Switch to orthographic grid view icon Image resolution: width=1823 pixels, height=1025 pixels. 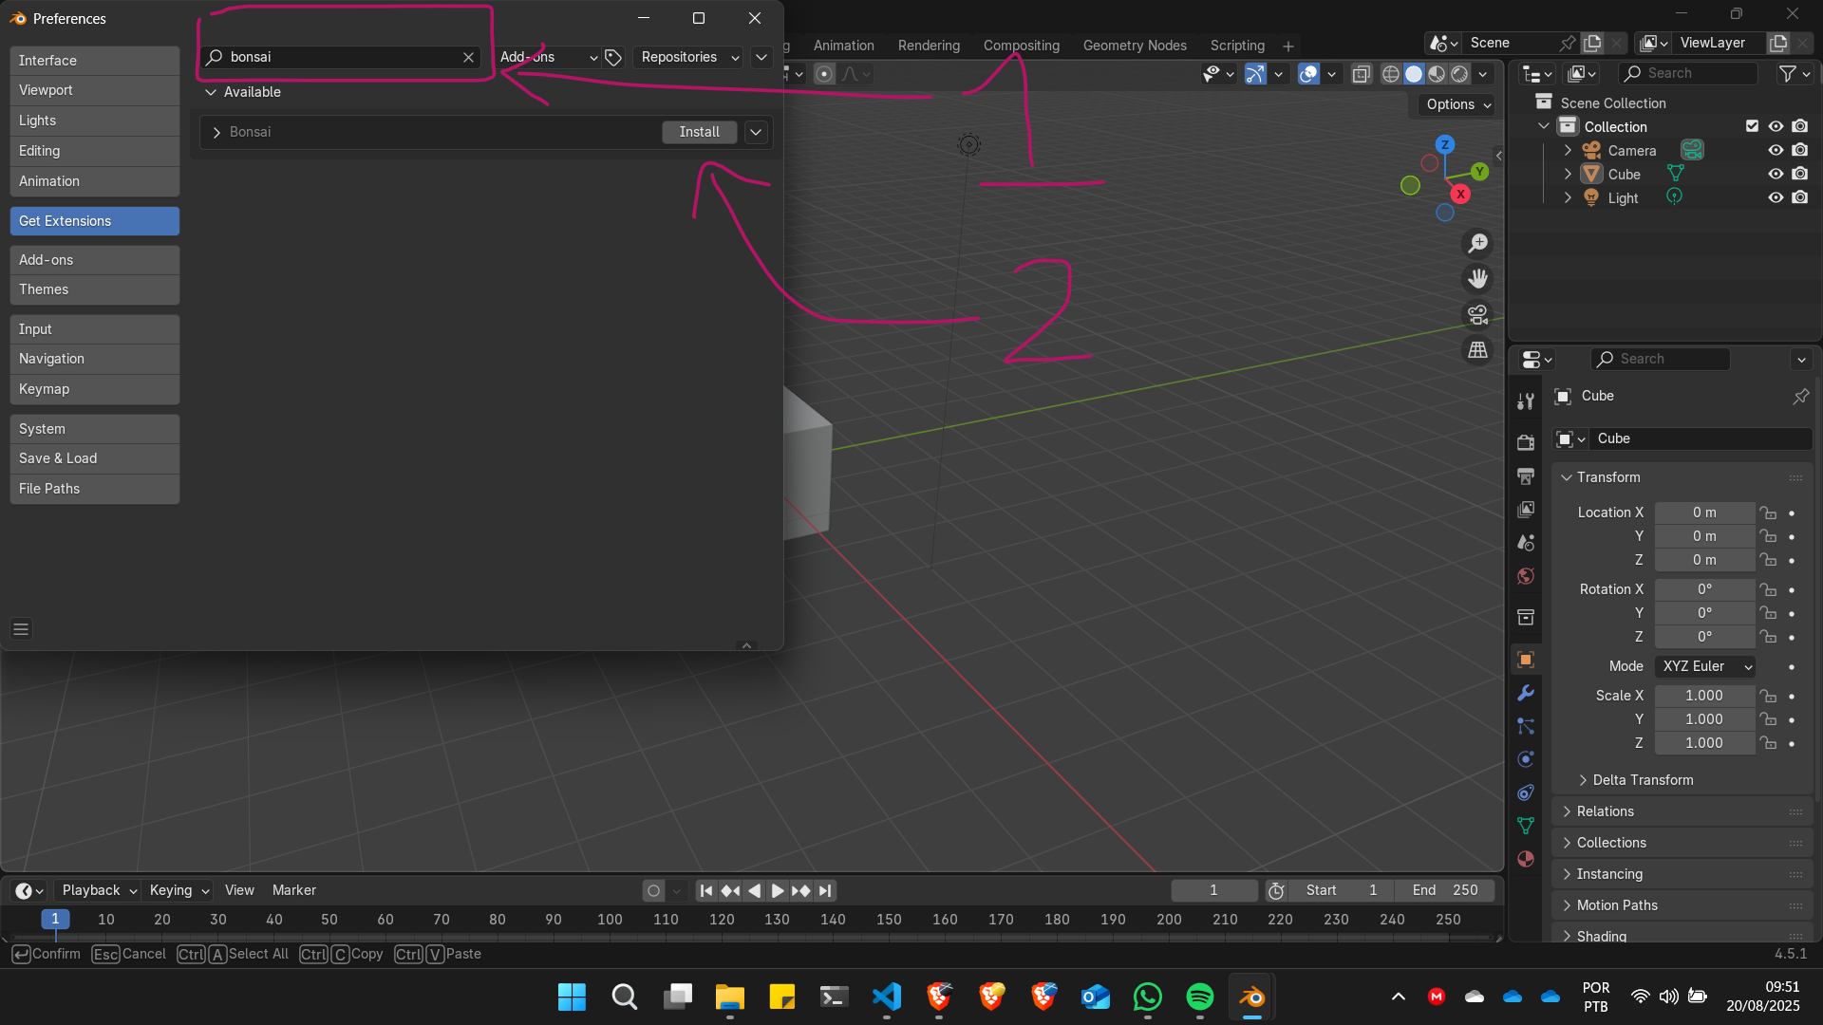[x=1478, y=350]
